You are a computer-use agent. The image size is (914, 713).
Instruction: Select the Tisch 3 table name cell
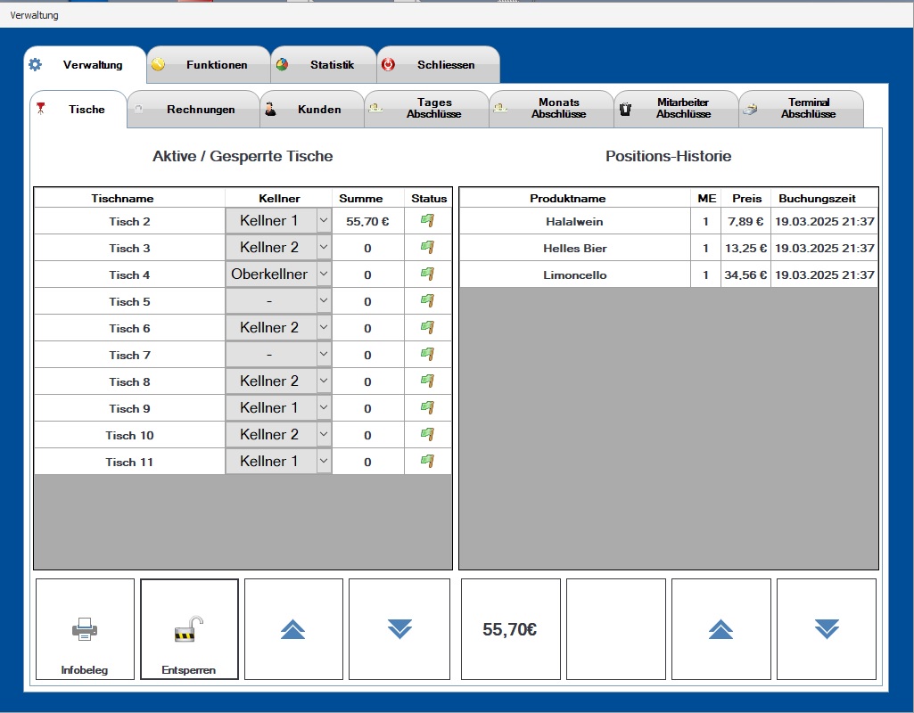(129, 249)
